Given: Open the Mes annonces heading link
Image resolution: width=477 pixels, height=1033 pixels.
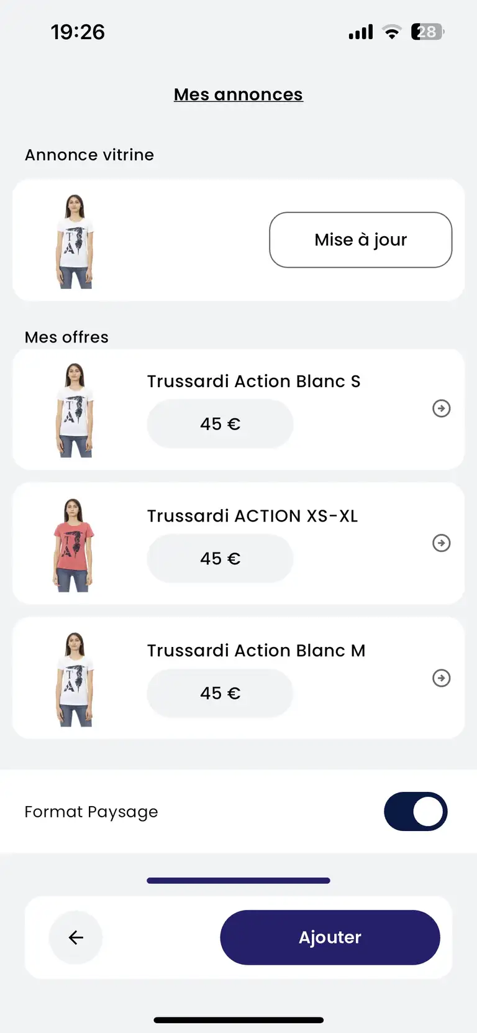Looking at the screenshot, I should tap(238, 94).
